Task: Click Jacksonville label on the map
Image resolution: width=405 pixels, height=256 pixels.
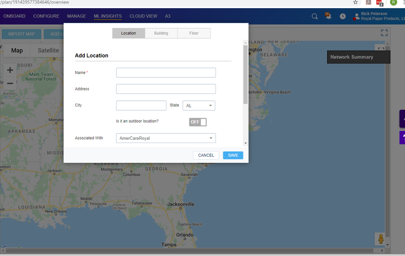Action: click(180, 204)
